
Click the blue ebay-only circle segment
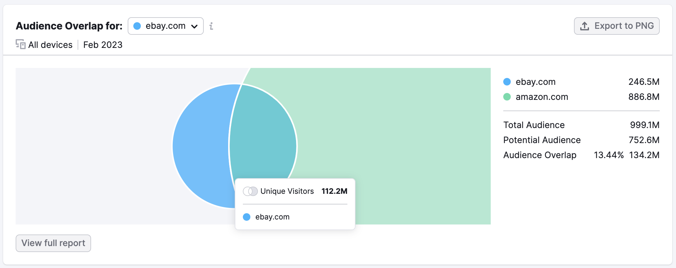pos(200,146)
